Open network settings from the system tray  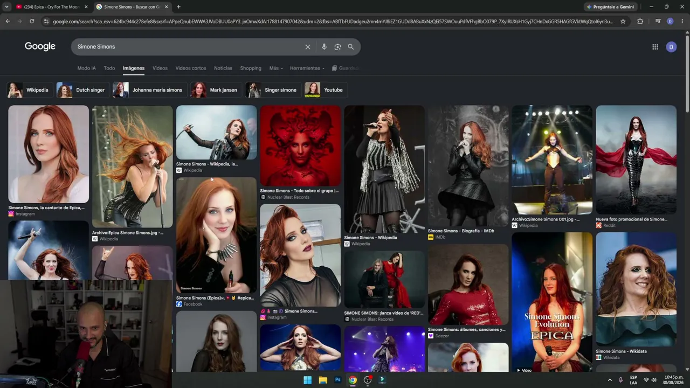(x=646, y=380)
